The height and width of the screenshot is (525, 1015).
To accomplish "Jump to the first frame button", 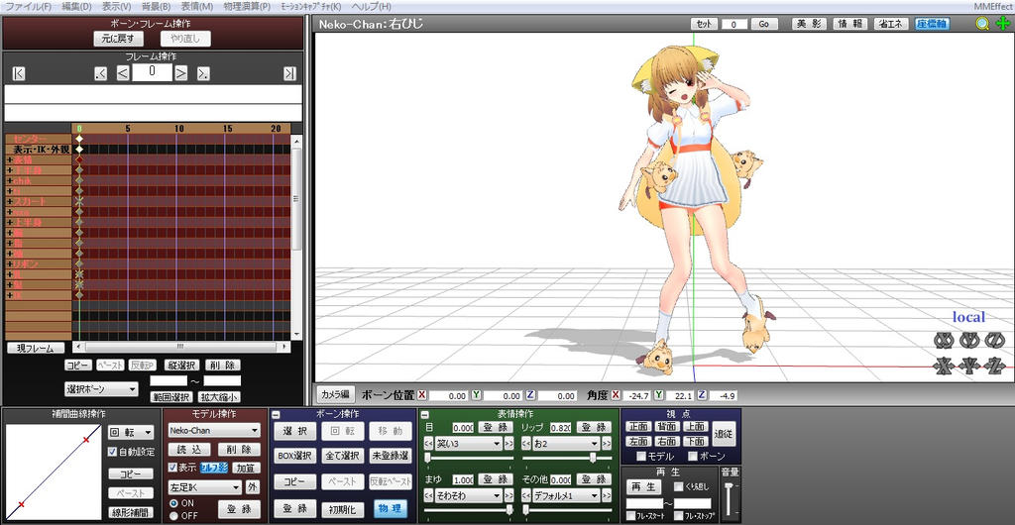I will click(x=18, y=73).
